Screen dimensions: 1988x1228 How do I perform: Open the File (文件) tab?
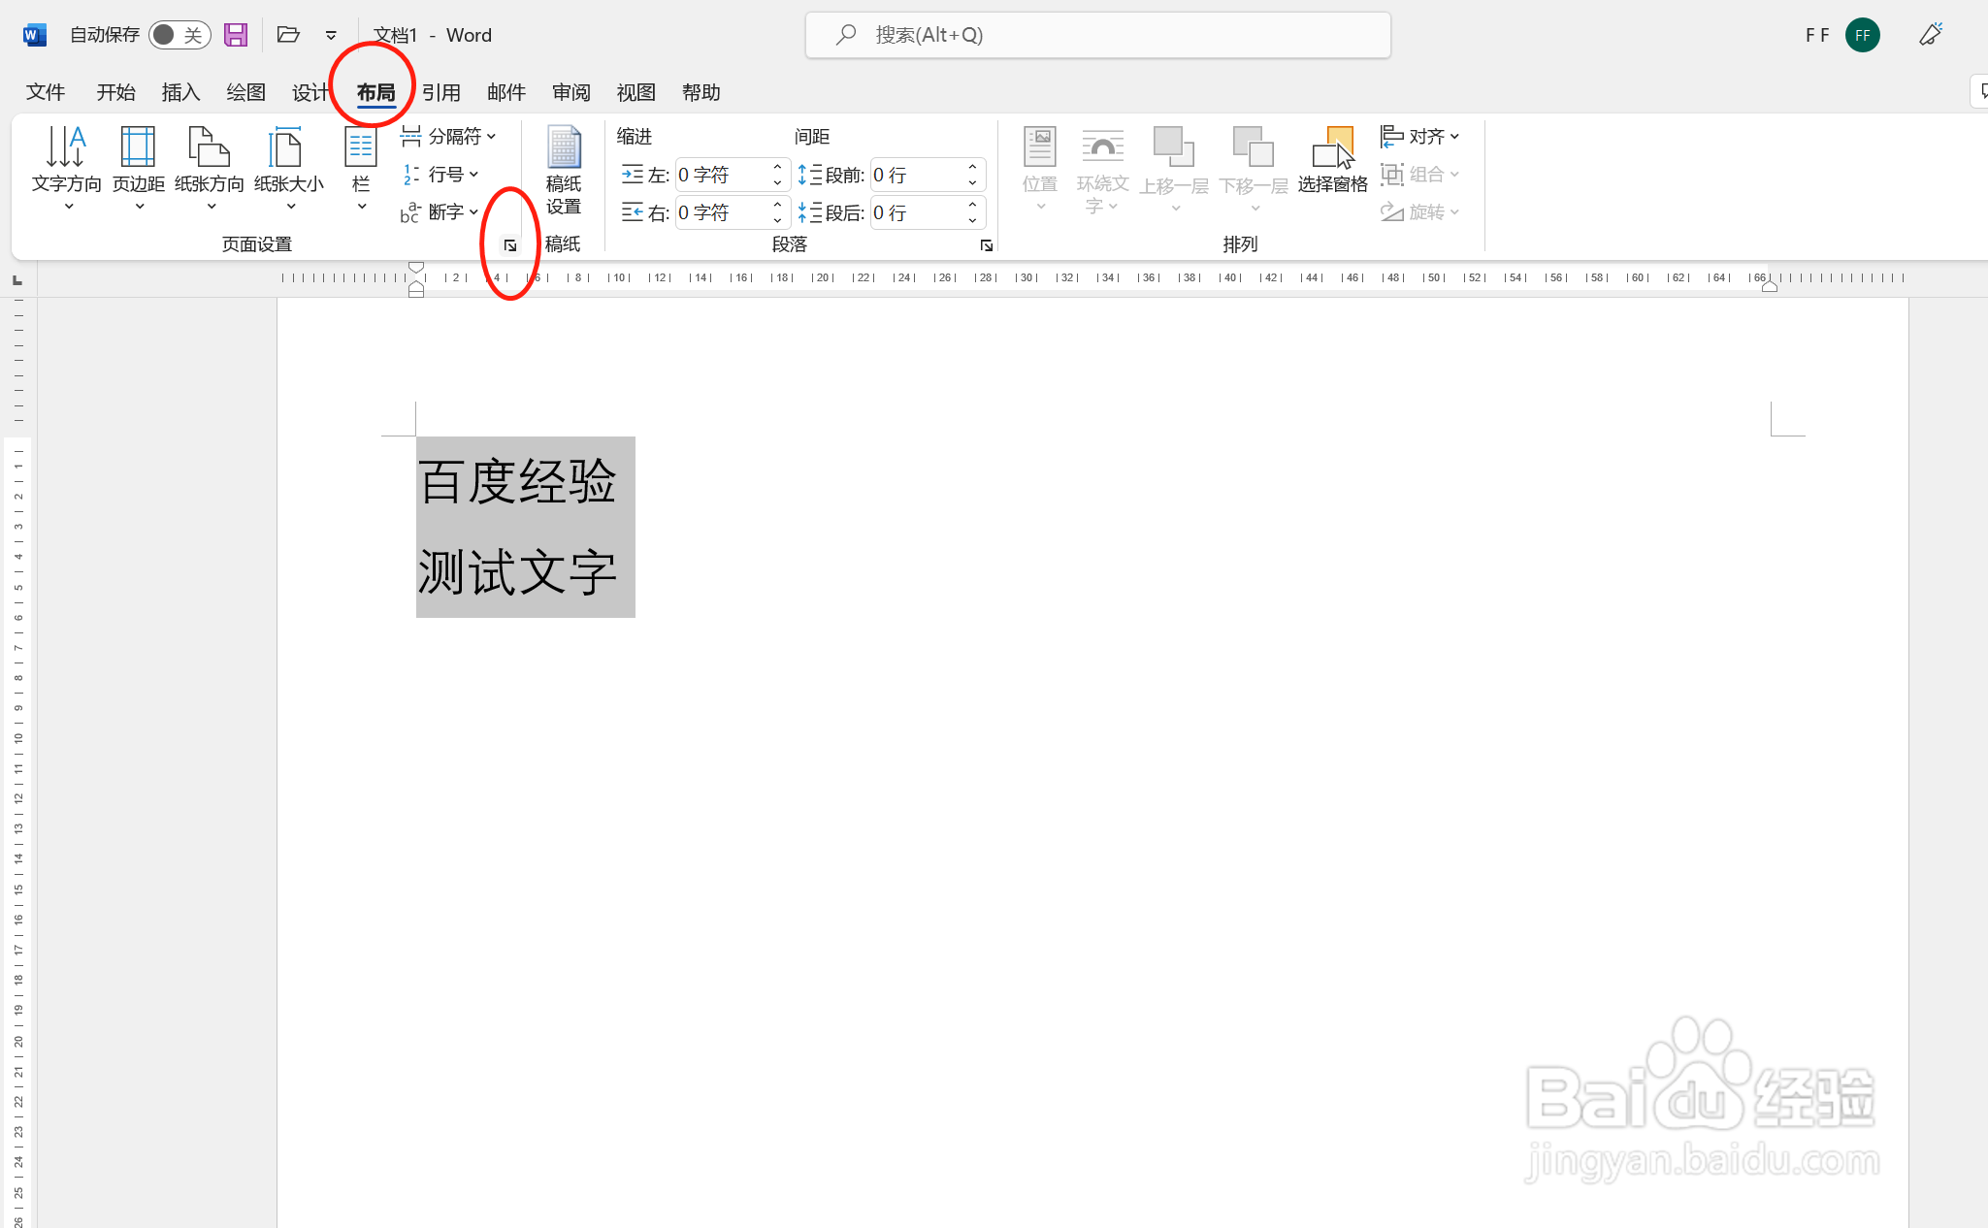click(x=45, y=92)
